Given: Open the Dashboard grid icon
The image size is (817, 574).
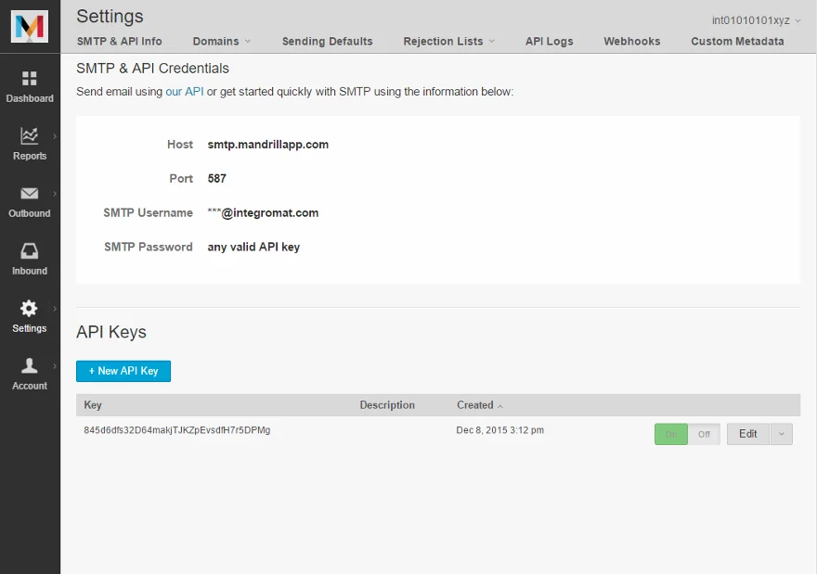Looking at the screenshot, I should click(x=29, y=78).
